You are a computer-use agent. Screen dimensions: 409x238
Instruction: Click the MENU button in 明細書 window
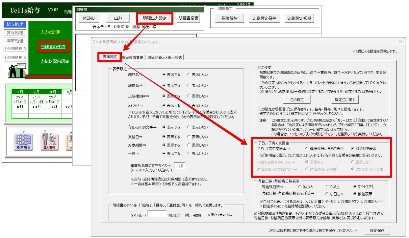coord(88,18)
